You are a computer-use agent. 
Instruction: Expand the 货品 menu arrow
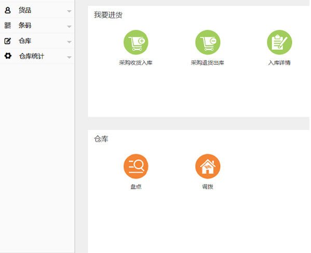click(69, 11)
